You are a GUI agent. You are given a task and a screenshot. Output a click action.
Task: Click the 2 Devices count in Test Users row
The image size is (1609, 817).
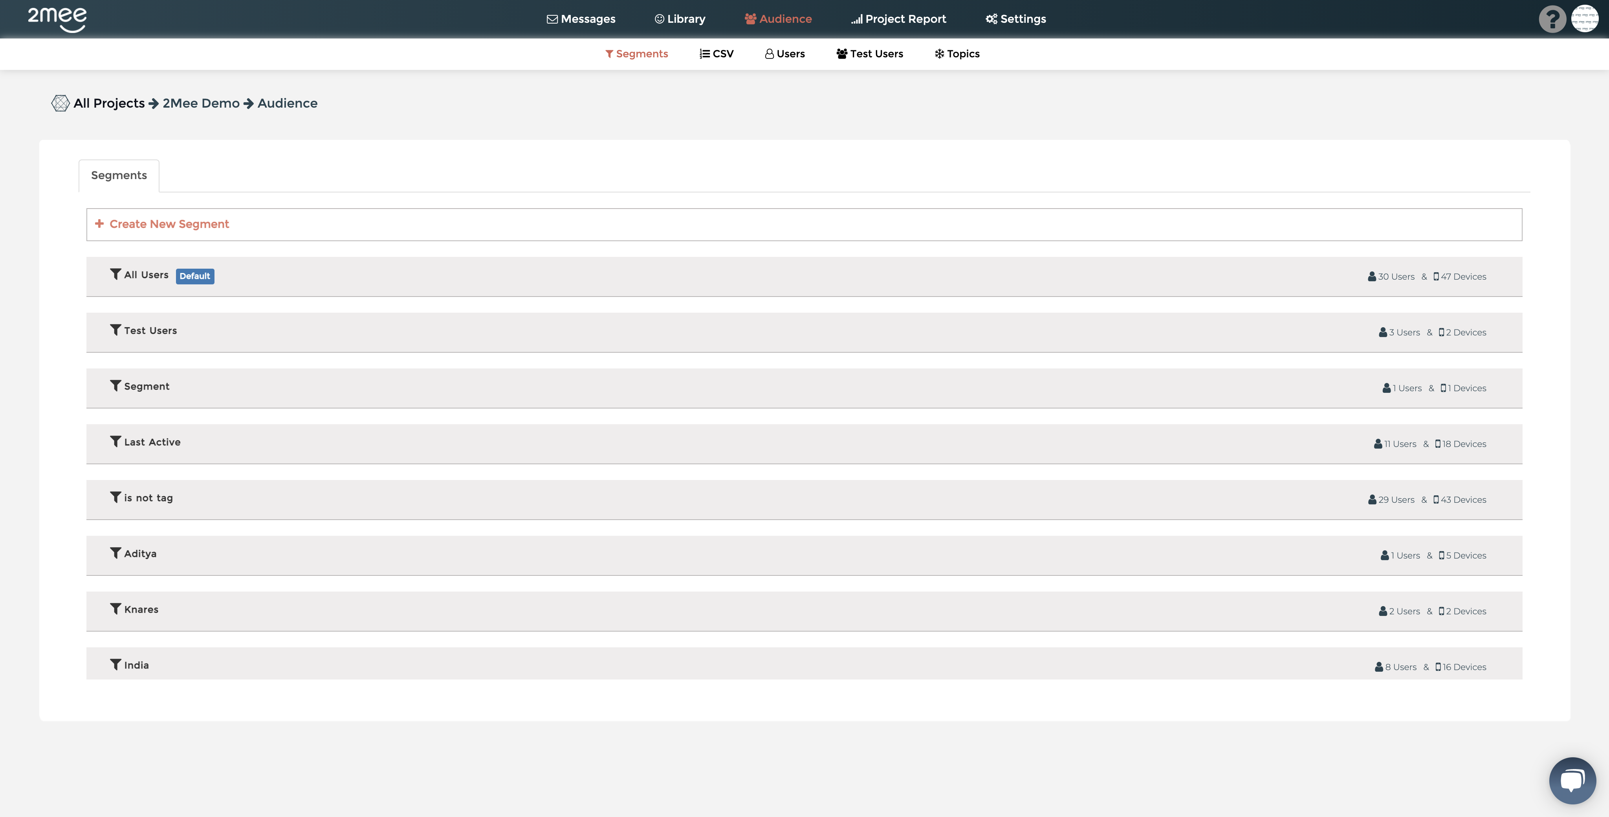click(x=1466, y=332)
